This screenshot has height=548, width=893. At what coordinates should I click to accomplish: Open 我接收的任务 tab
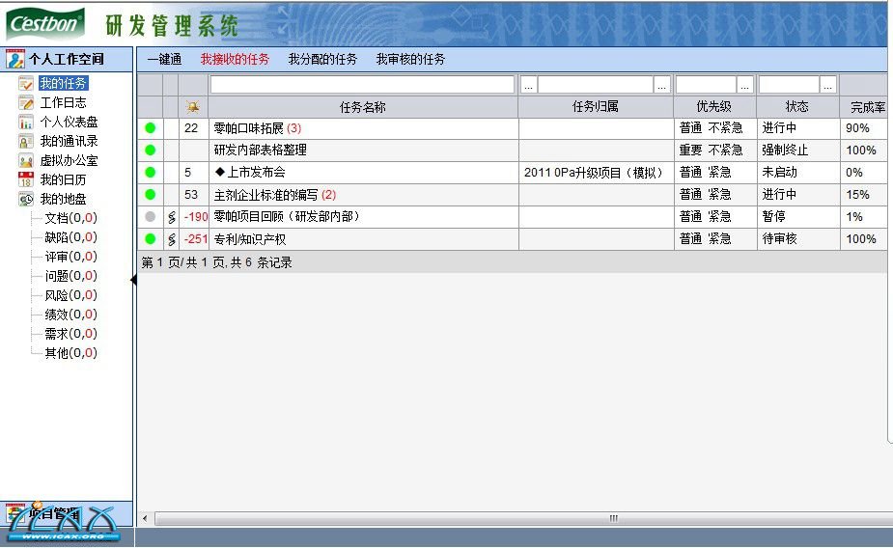(x=235, y=59)
